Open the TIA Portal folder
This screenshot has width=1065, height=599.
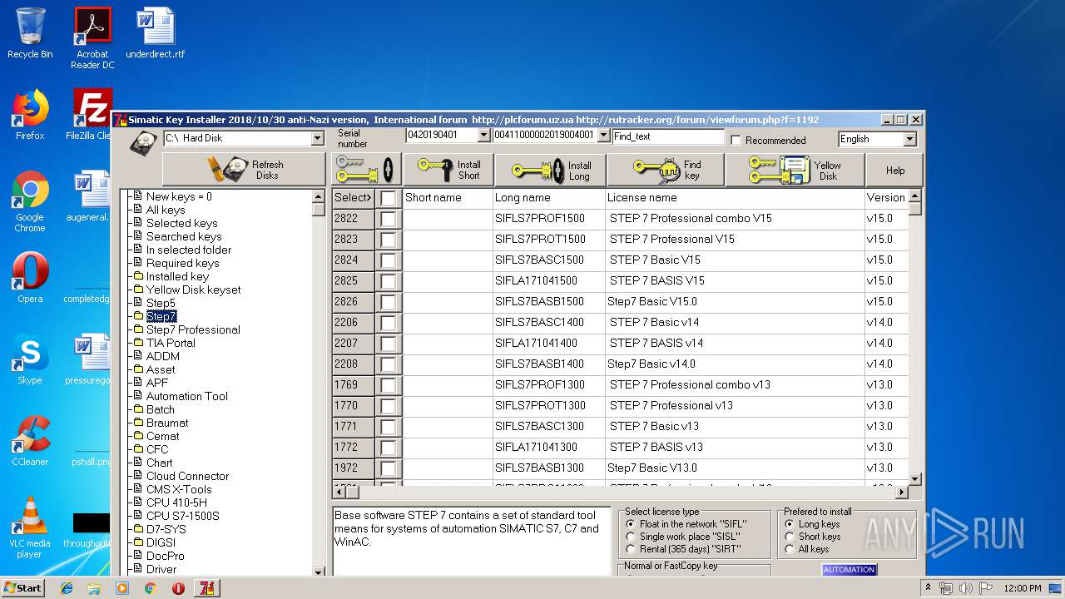pyautogui.click(x=171, y=343)
